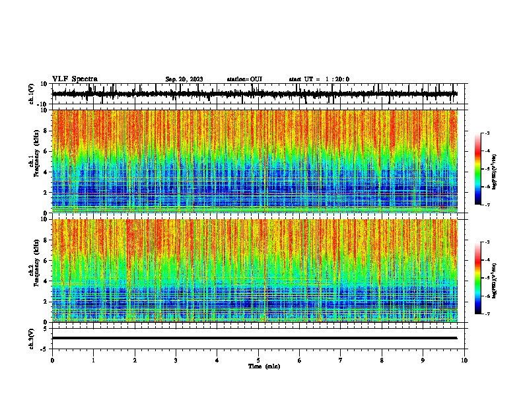523x404 pixels.
Task: Click the '2' kHz tick on ch.1 spectrogram
Action: (46, 192)
